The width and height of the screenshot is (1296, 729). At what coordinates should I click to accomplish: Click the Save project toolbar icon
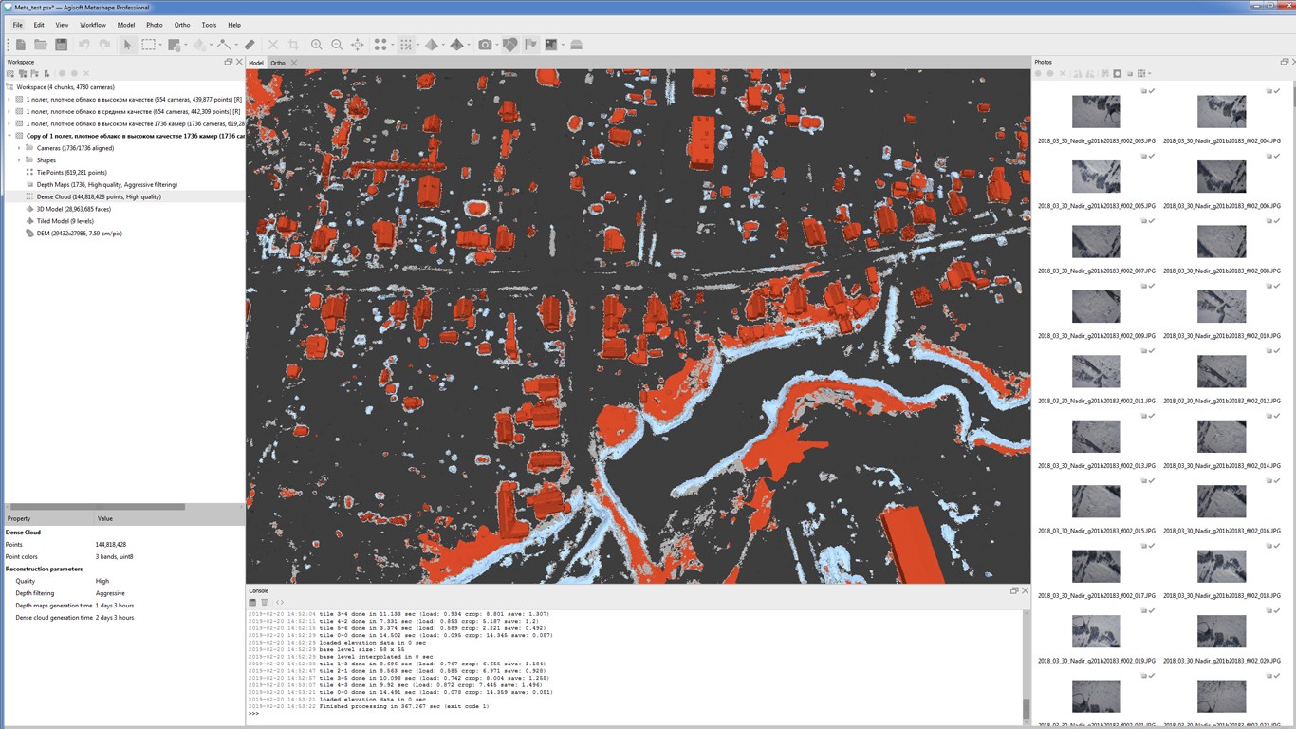(x=61, y=45)
